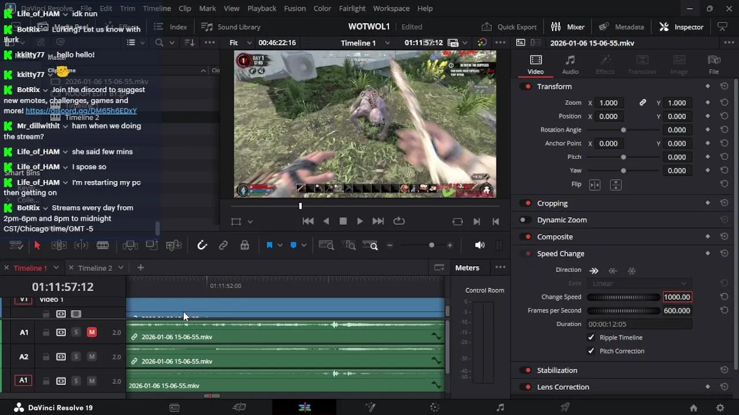The width and height of the screenshot is (739, 415).
Task: Select the Selection mode arrow tool
Action: (37, 246)
